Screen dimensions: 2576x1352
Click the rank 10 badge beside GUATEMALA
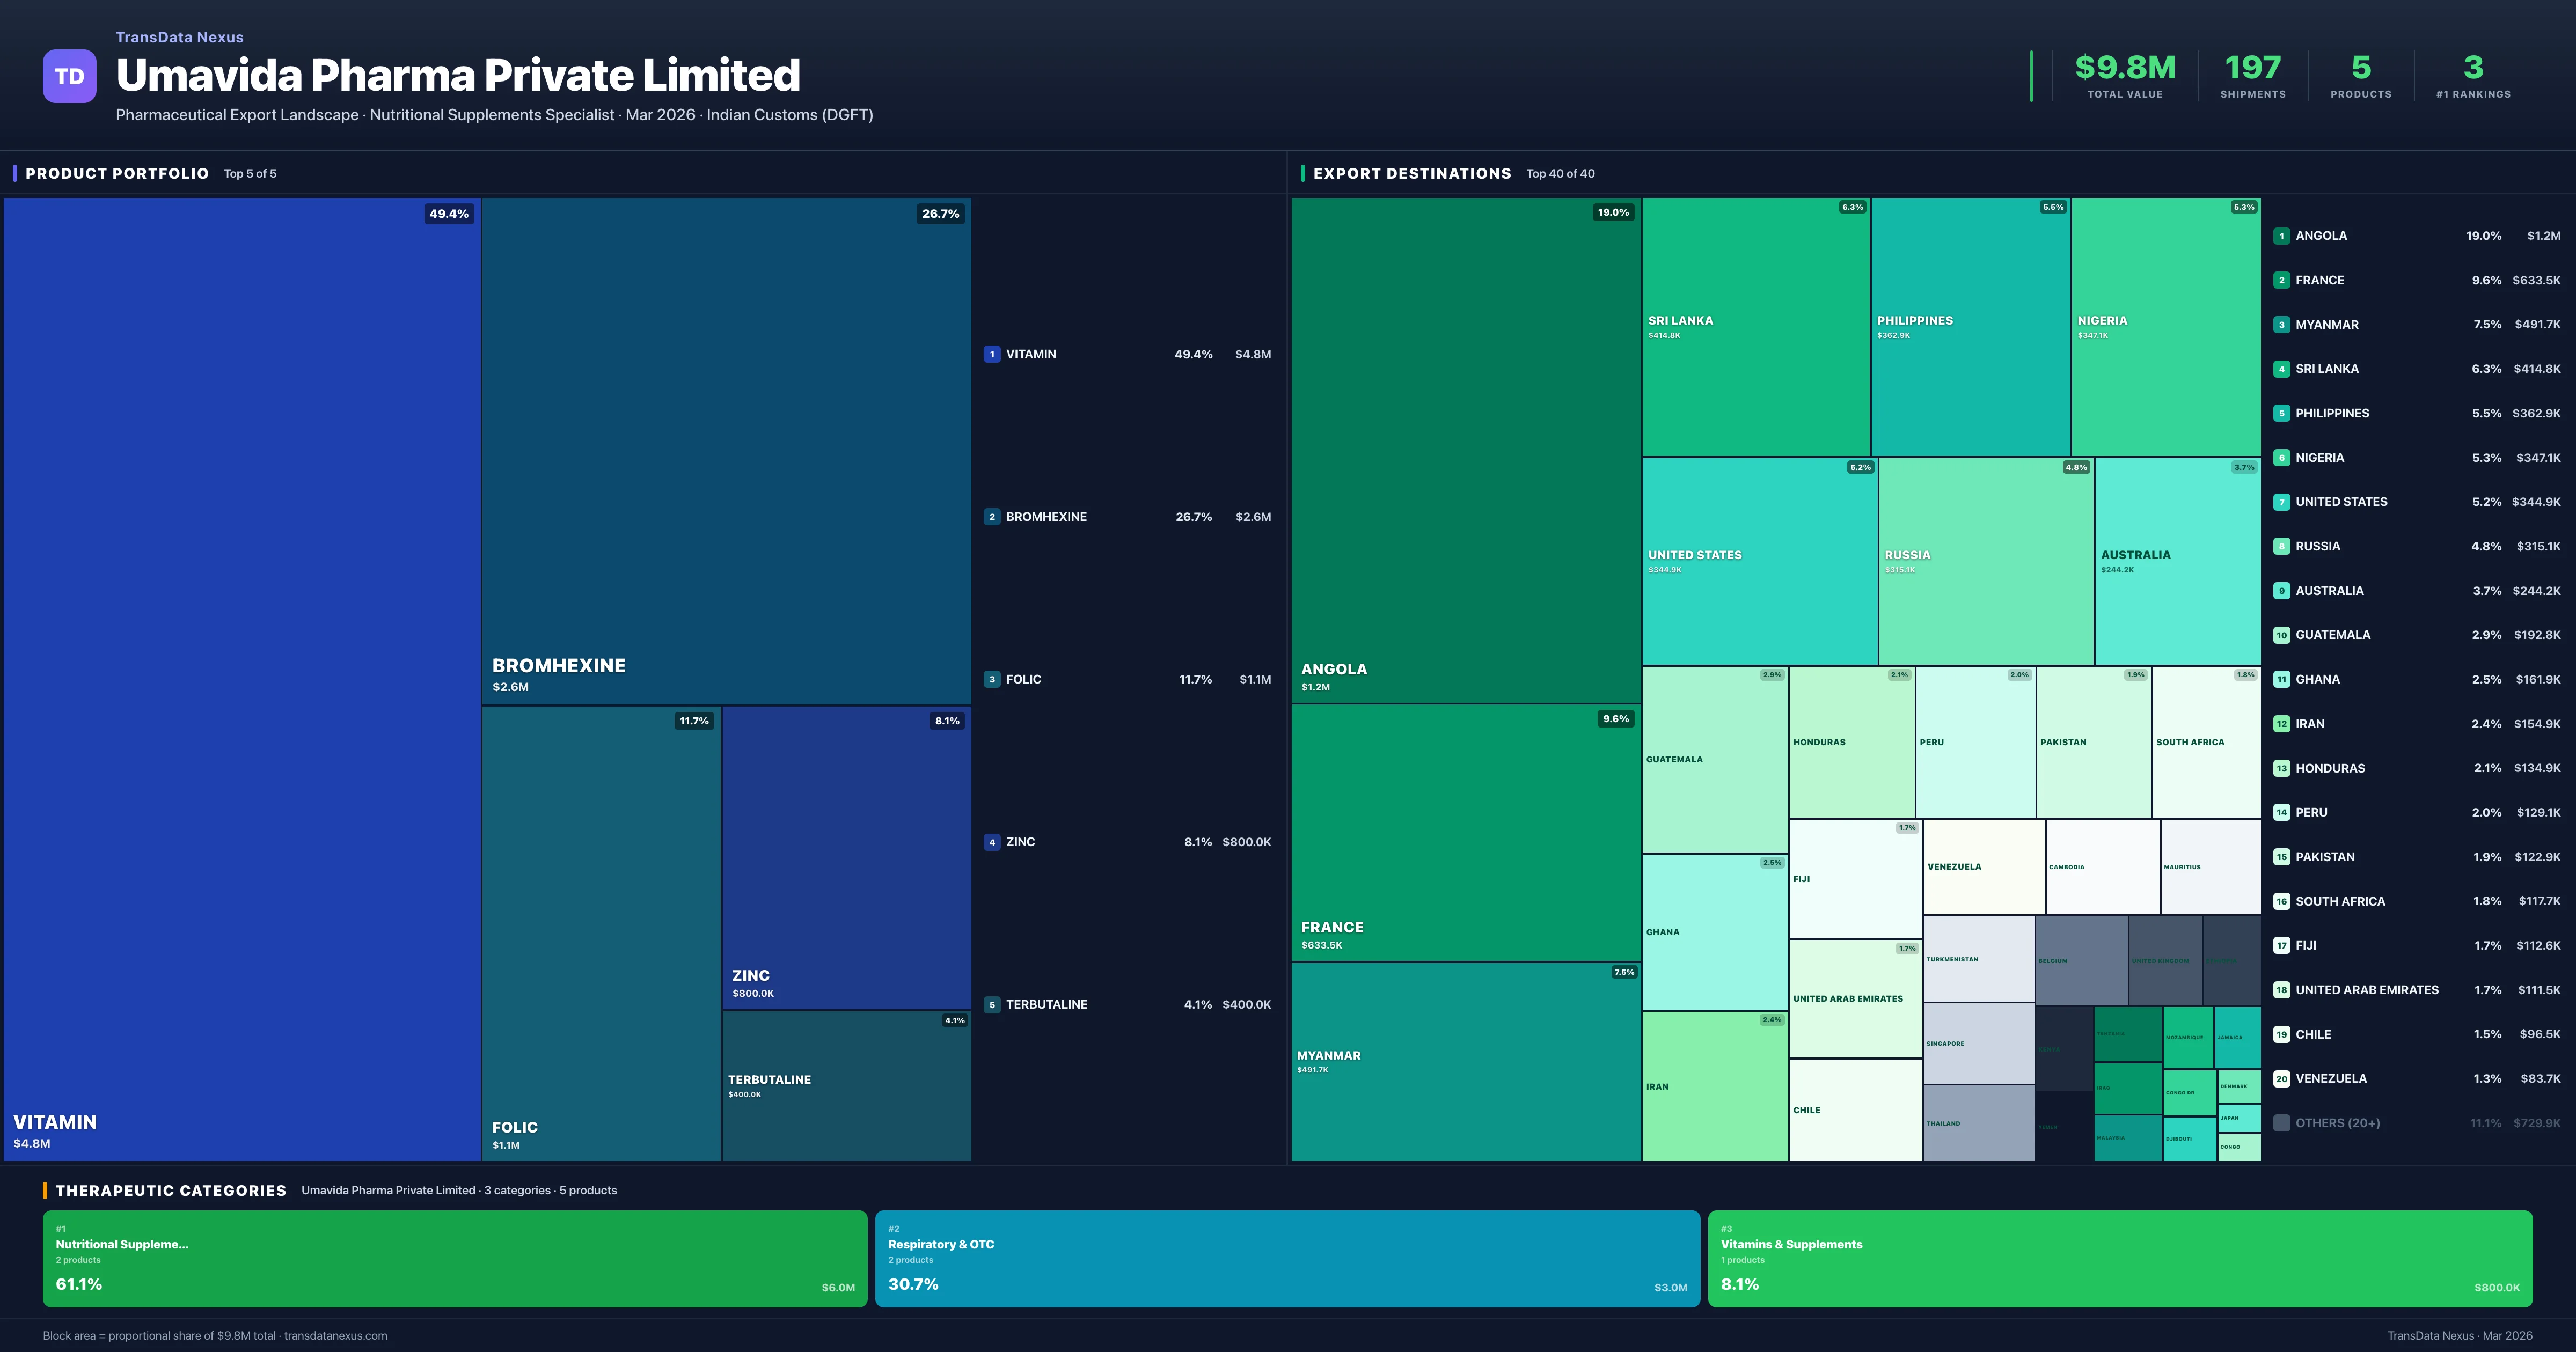[2281, 635]
